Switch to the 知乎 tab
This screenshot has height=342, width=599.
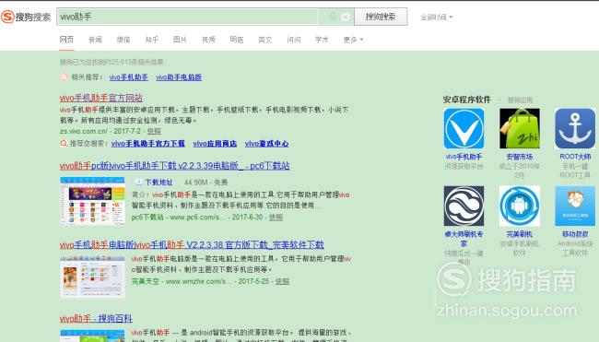click(x=152, y=40)
